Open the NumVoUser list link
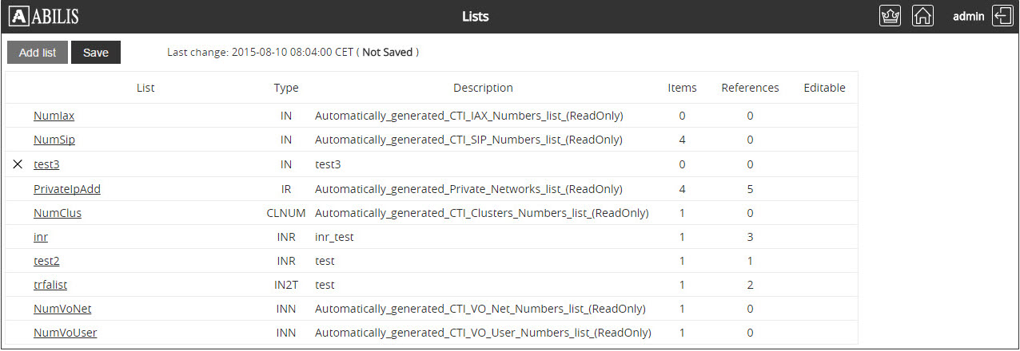The image size is (1020, 351). (66, 333)
